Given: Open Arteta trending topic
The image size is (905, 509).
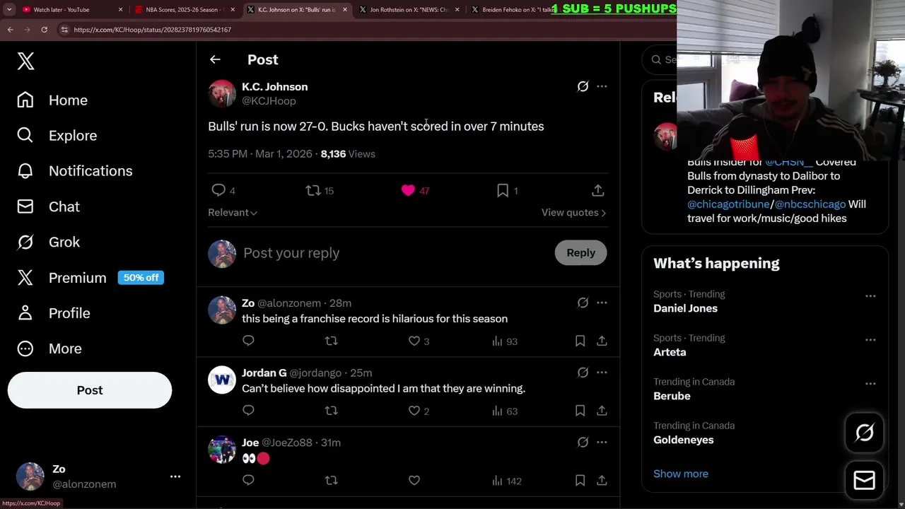Looking at the screenshot, I should [670, 352].
